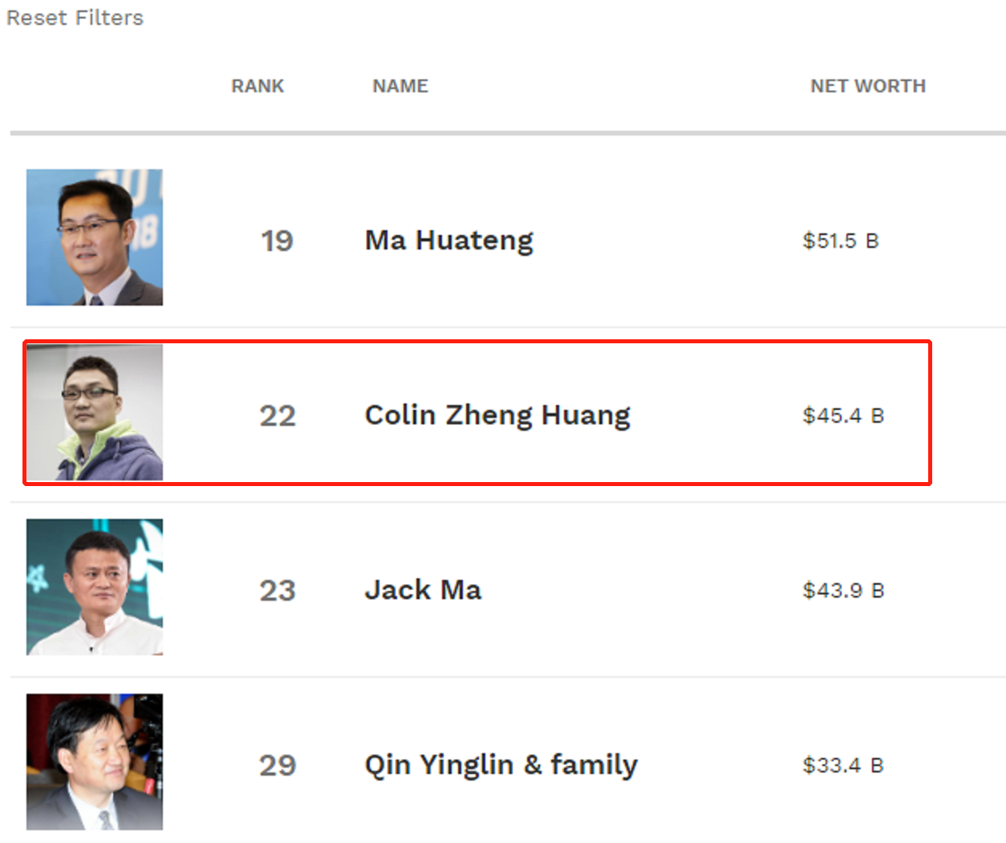Open Colin Zheng Huang's profile photo

tap(95, 412)
